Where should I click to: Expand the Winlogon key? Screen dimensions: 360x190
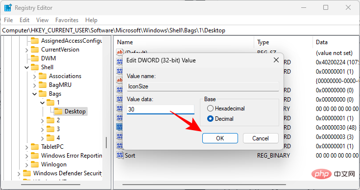pyautogui.click(x=26, y=164)
